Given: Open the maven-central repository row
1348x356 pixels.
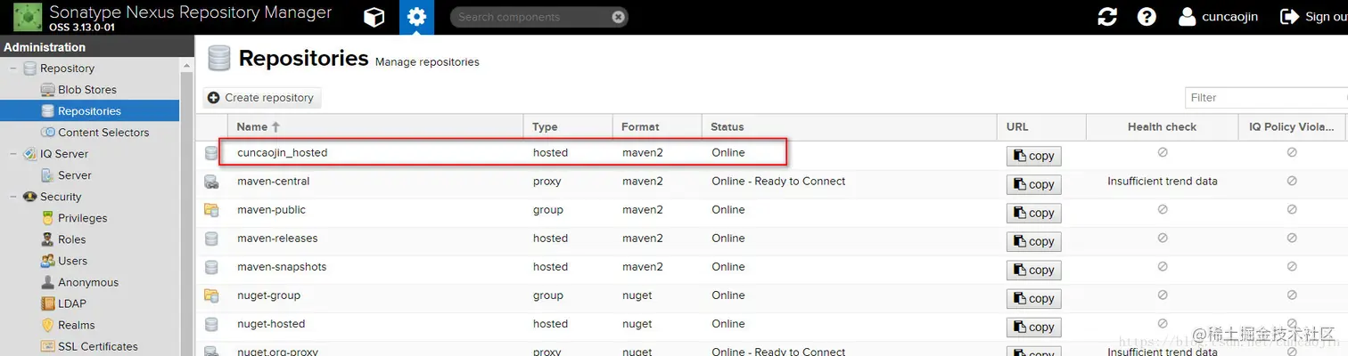Looking at the screenshot, I should pyautogui.click(x=771, y=182).
